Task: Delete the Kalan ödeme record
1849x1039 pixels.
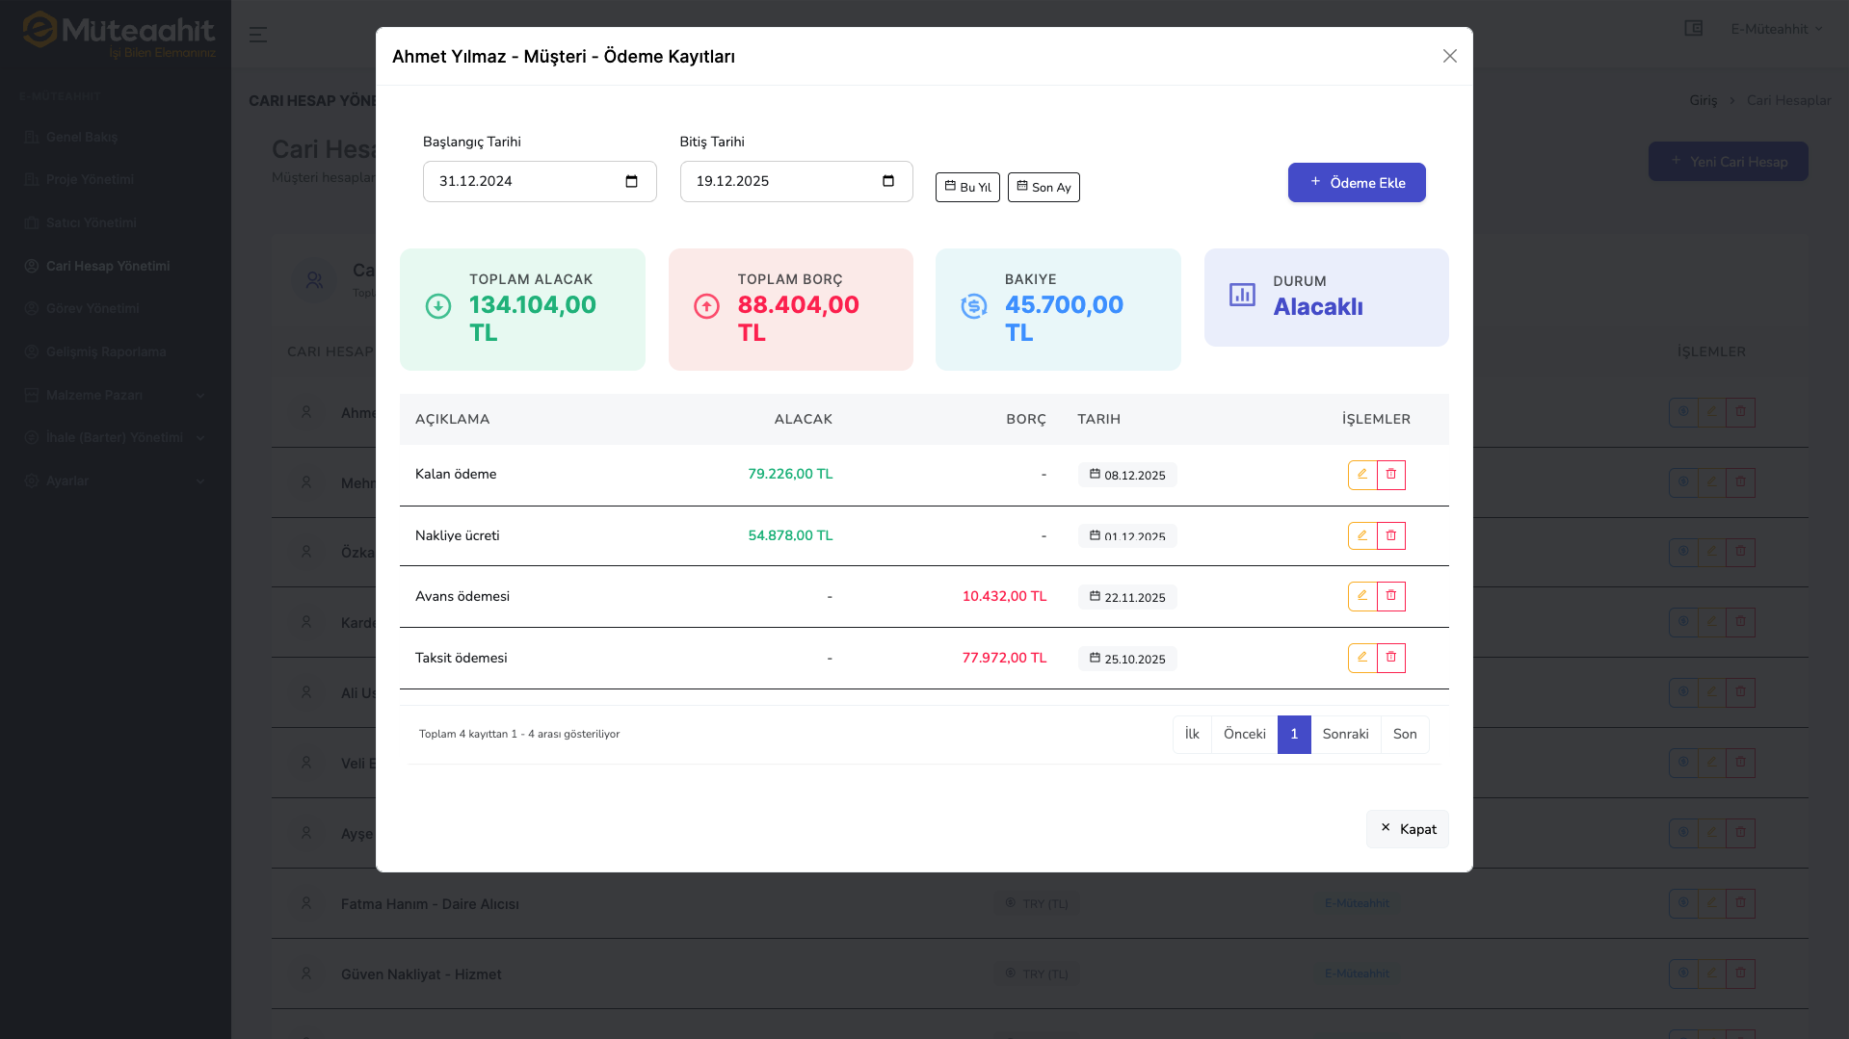Action: tap(1390, 475)
